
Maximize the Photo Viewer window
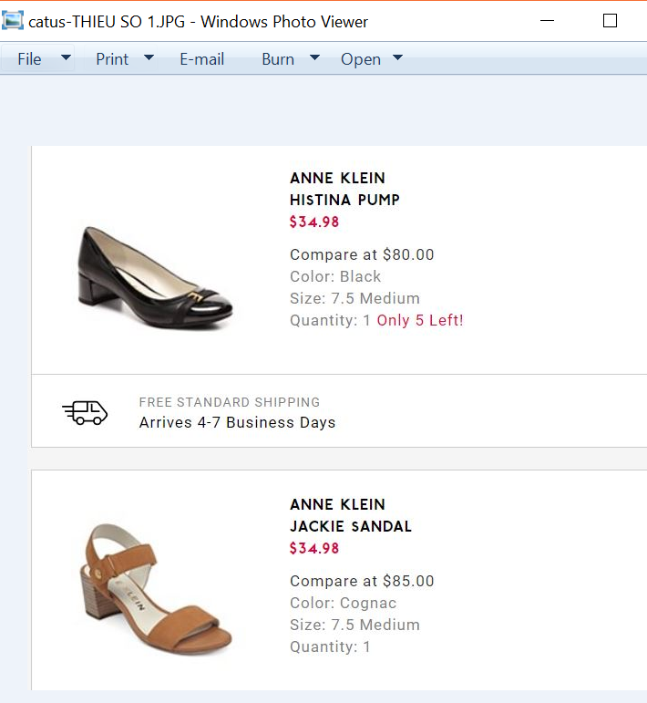click(610, 20)
